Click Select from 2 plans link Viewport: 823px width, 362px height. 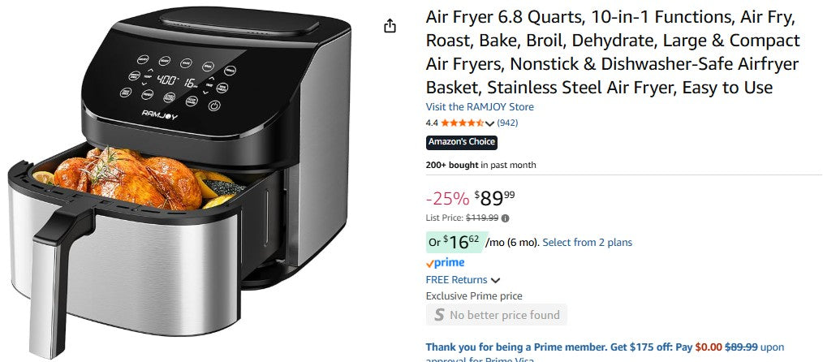pos(587,243)
